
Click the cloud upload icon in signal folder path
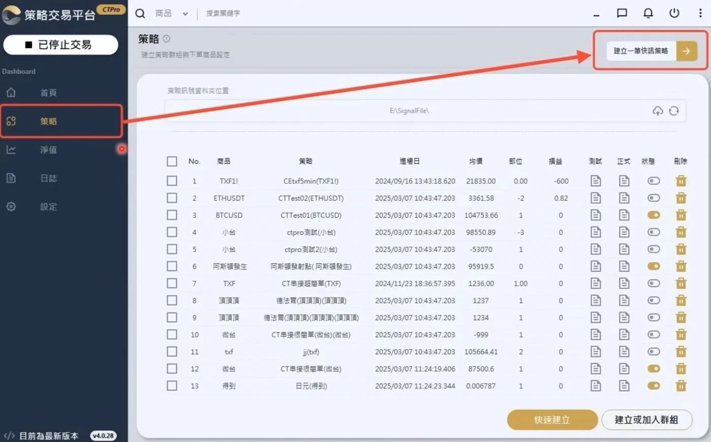(x=658, y=111)
